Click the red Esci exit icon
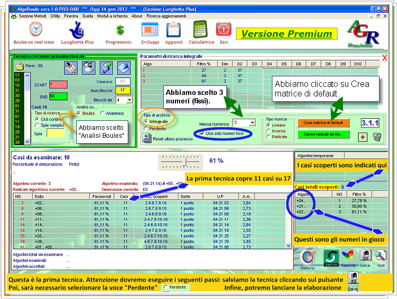The width and height of the screenshot is (397, 299). point(224,29)
